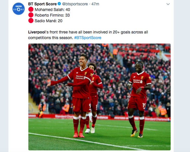Click the bold Liverpool keyword
The height and width of the screenshot is (152, 190).
37,32
